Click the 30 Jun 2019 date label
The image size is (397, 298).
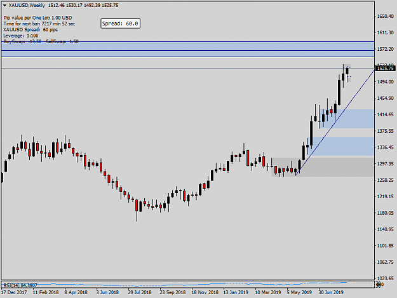click(x=331, y=292)
